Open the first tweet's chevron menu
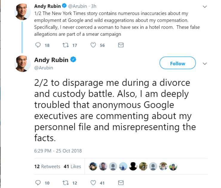 coord(205,7)
